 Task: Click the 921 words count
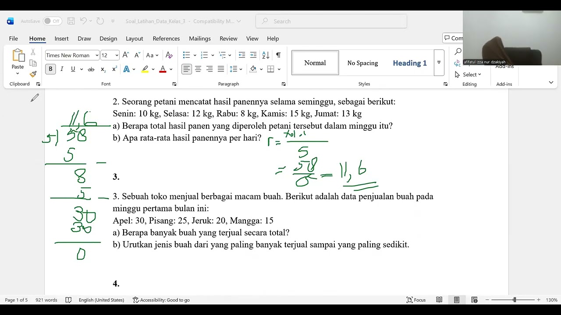[x=46, y=300]
